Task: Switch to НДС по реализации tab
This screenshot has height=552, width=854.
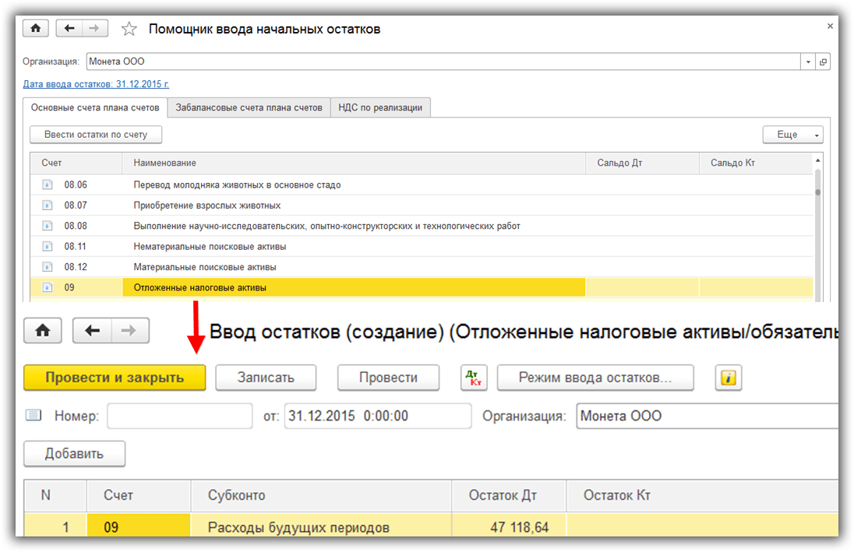Action: click(380, 107)
